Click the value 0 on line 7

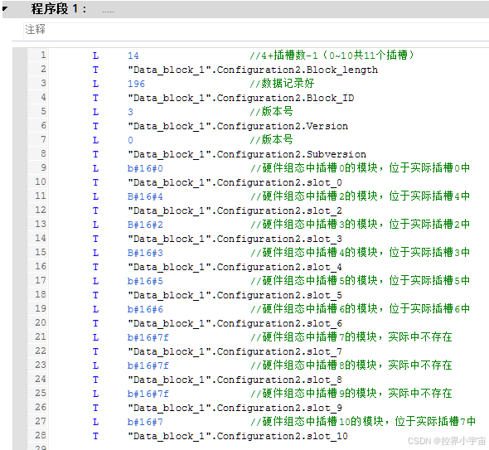click(130, 140)
